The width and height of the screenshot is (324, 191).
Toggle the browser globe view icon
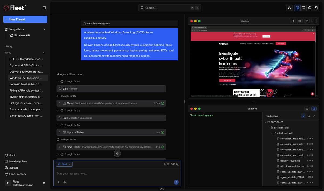coord(310,8)
